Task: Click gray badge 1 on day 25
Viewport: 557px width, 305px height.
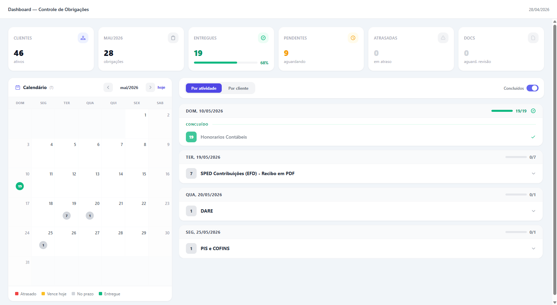Action: (x=43, y=245)
